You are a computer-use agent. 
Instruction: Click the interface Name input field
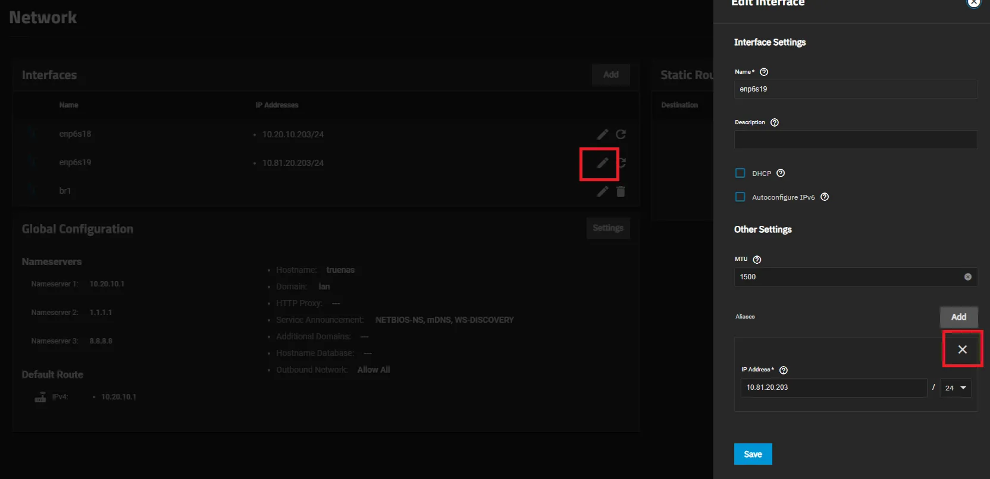pos(855,89)
